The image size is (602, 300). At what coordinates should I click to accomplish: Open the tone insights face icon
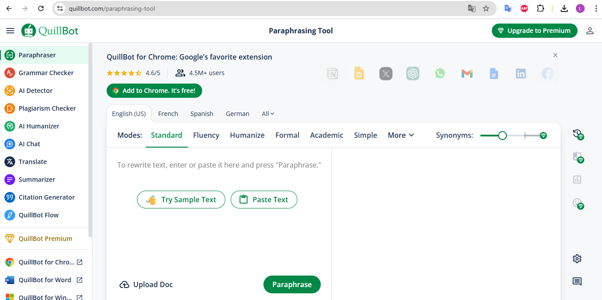point(578,204)
